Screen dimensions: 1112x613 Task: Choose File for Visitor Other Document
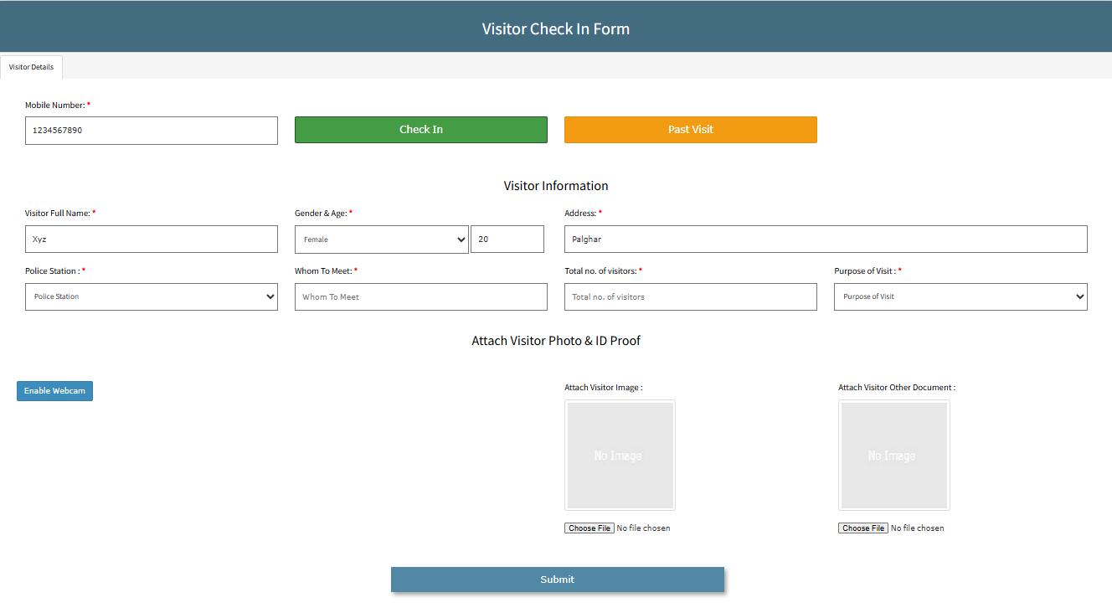(x=863, y=528)
